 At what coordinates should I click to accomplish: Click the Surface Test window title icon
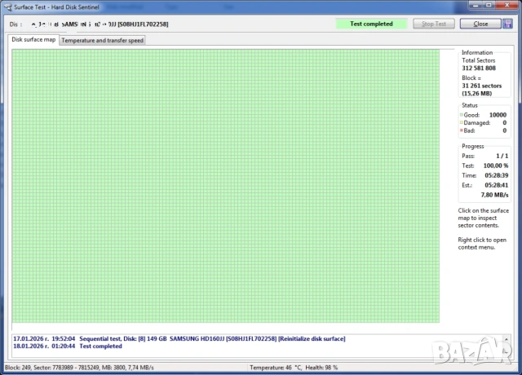point(7,7)
